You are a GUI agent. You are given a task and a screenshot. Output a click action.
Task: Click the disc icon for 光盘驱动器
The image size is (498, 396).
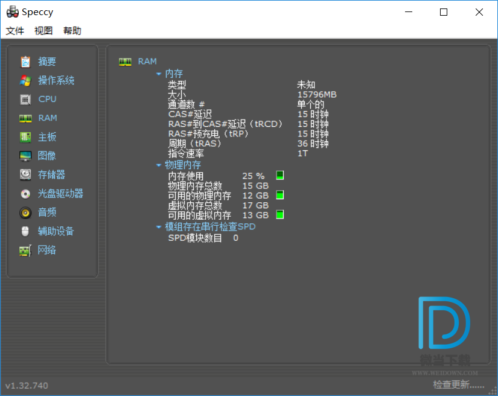25,194
